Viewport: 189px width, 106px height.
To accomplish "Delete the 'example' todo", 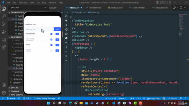I will pos(57,45).
